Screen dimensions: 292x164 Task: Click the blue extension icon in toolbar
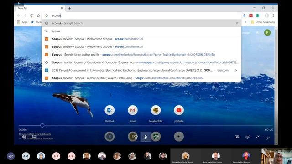pos(245,15)
